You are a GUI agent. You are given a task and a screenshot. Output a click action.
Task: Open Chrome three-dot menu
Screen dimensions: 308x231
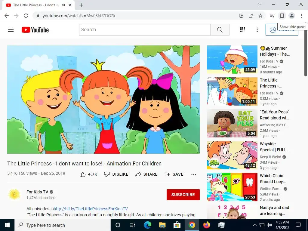tap(301, 16)
